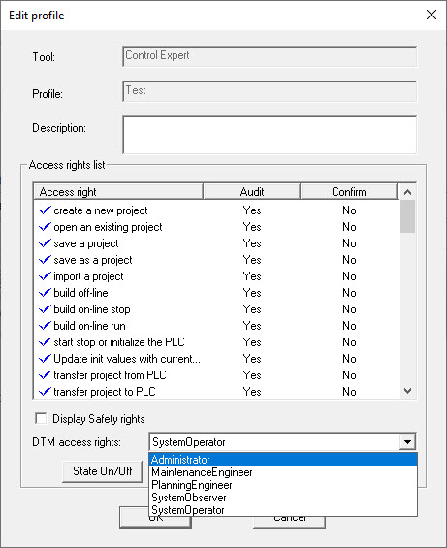The height and width of the screenshot is (548, 447).
Task: Select the 'open an existing project' row text
Action: coord(108,227)
